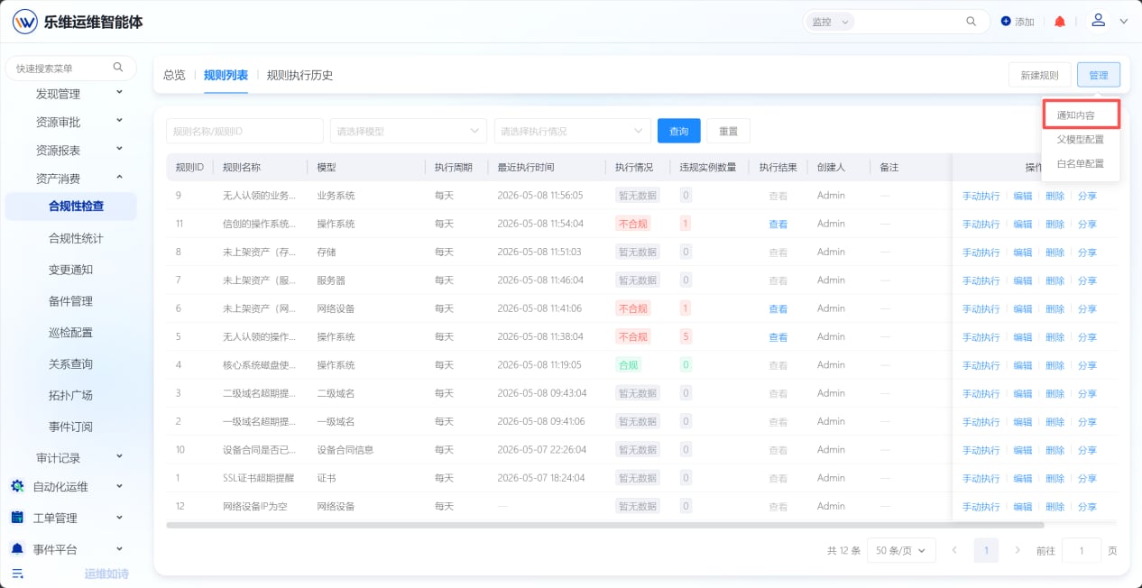Screen dimensions: 1142x588
Task: Select 通知内容 from the management menu
Action: point(1080,115)
